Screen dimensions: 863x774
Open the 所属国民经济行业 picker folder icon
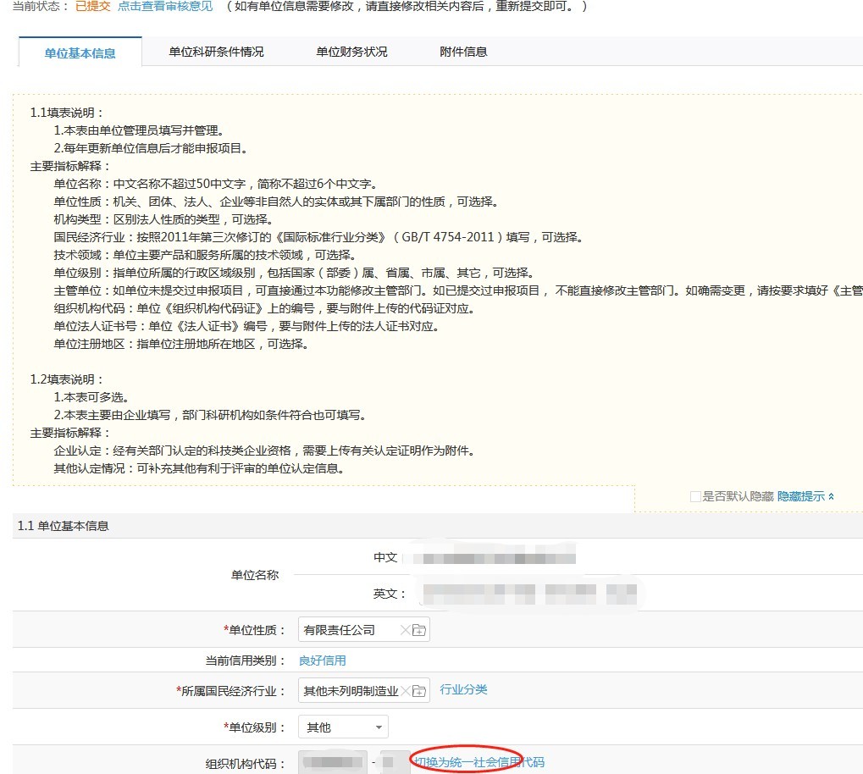click(419, 691)
